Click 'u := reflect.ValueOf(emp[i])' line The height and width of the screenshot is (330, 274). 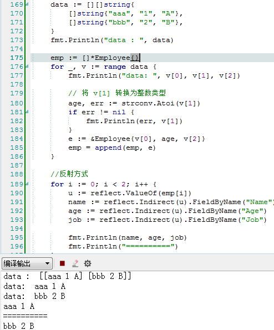(130, 193)
